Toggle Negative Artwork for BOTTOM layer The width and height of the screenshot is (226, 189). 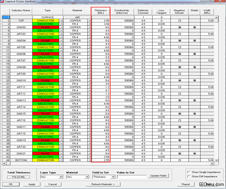tap(180, 160)
